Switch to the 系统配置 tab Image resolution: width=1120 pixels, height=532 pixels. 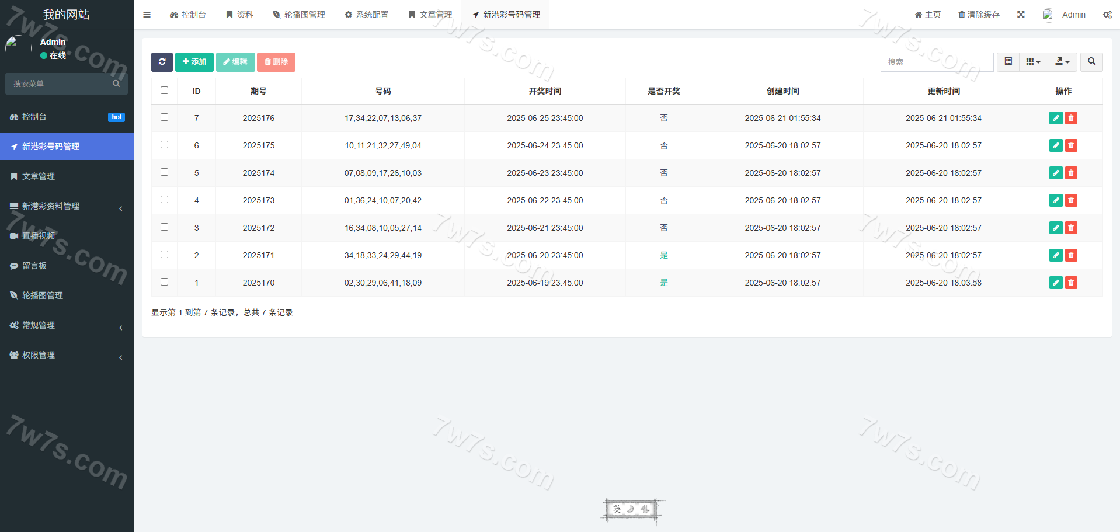(x=366, y=15)
